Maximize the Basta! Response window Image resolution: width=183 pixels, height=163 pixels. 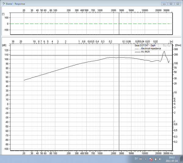click(171, 4)
